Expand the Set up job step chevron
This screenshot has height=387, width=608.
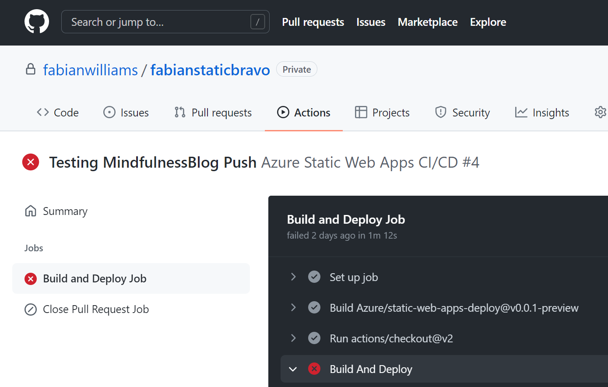pyautogui.click(x=293, y=277)
